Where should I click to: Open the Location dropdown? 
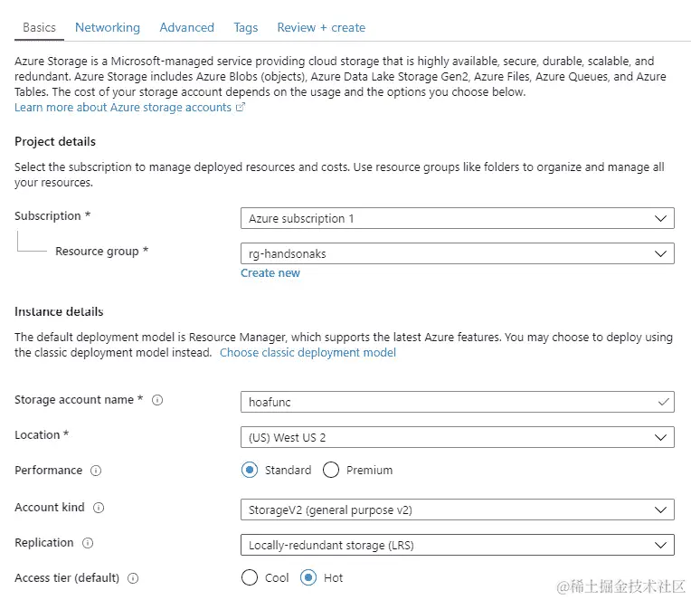[x=457, y=437]
